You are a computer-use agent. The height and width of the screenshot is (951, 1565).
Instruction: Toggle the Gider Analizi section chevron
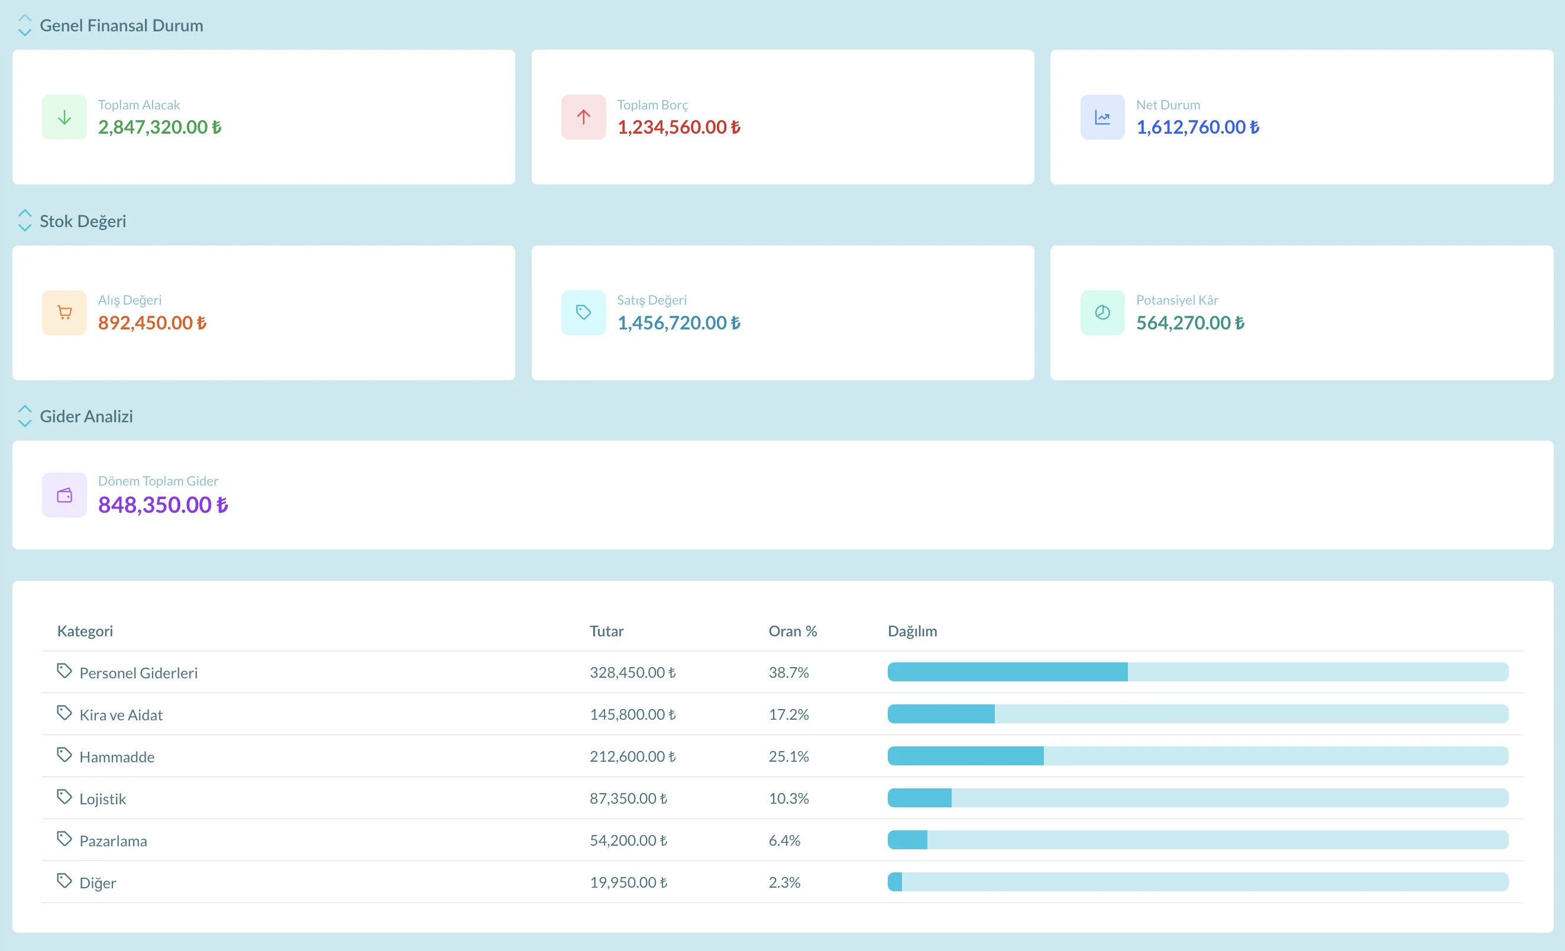[x=25, y=416]
